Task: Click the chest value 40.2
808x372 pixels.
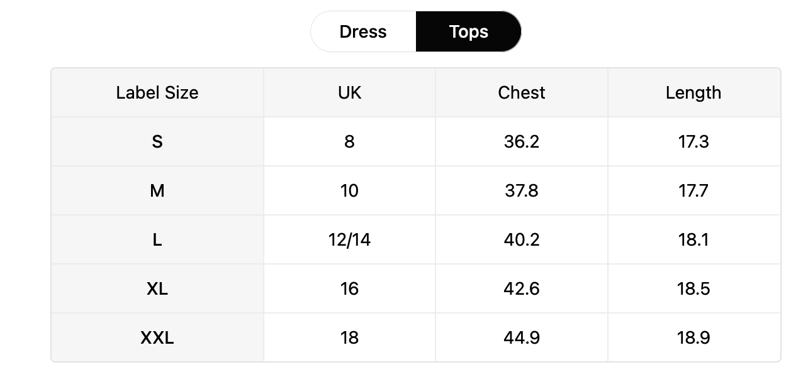Action: tap(522, 239)
